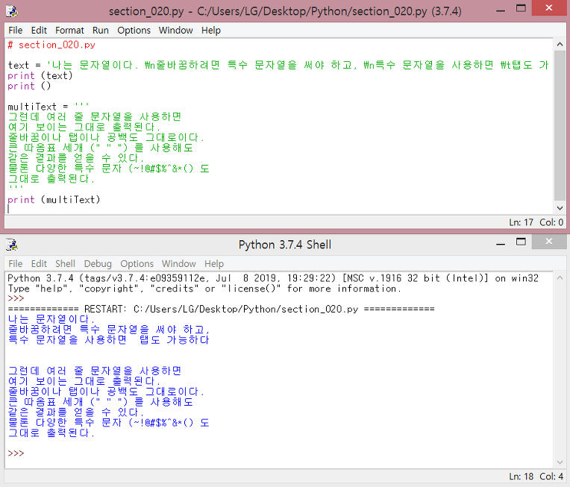Screen dimensions: 570x487
Task: Click the Shell output '그런데 여러 줄 문자열을 사용하면'
Action: pos(95,371)
